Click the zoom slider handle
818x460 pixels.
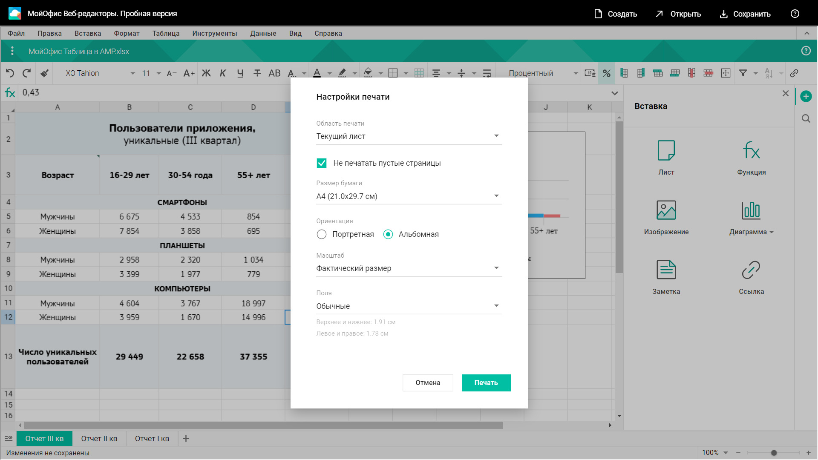[774, 453]
